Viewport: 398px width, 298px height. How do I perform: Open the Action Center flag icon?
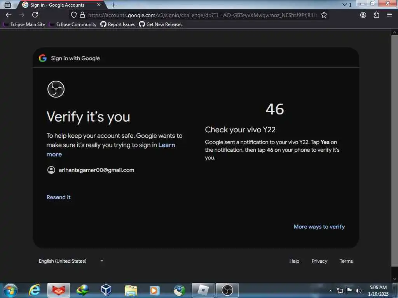349,290
